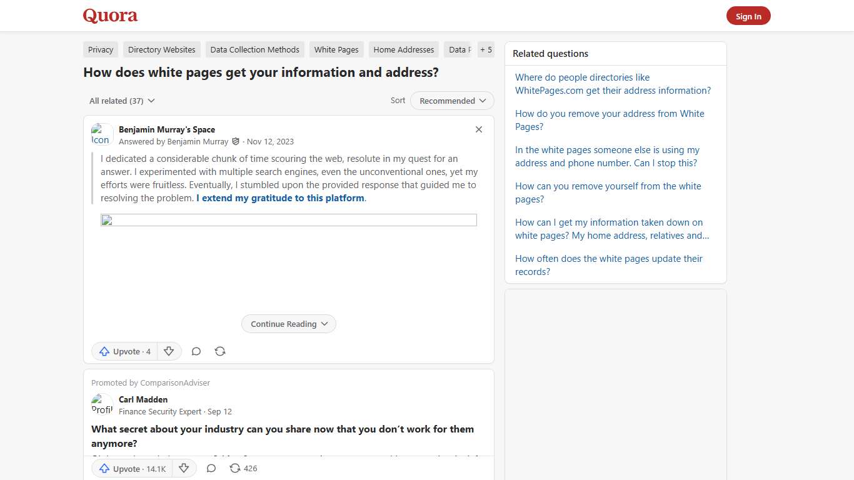Upvote Benjamin Murray's answer

[123, 351]
